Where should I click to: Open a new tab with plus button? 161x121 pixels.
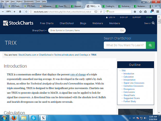156,6
